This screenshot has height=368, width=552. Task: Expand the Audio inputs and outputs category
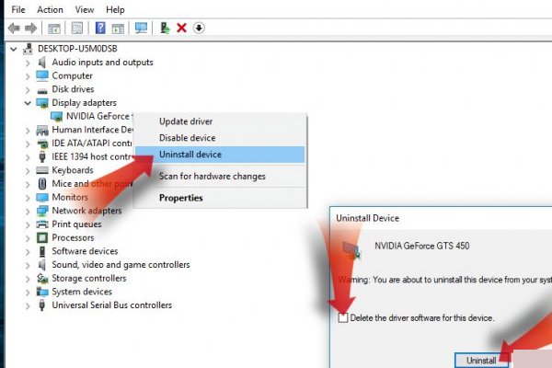pyautogui.click(x=28, y=63)
